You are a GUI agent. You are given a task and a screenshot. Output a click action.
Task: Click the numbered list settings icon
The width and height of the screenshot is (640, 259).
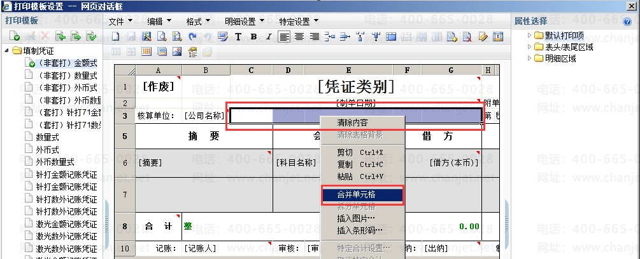point(192,51)
